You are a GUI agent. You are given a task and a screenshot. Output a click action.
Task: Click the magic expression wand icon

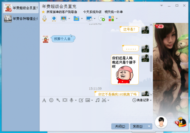tap(58, 100)
